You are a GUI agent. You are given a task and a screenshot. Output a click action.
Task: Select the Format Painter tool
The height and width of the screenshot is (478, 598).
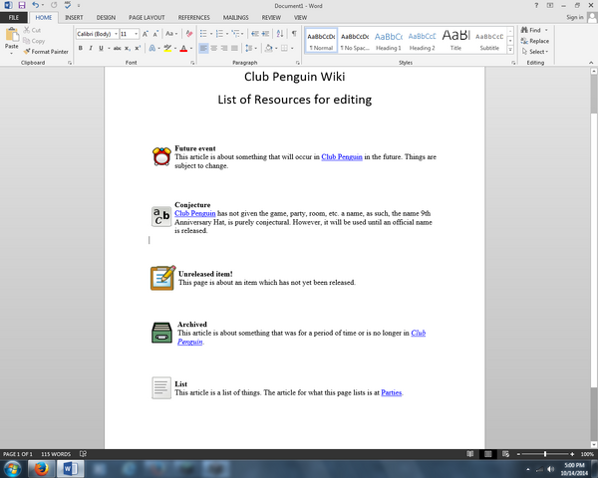[46, 52]
